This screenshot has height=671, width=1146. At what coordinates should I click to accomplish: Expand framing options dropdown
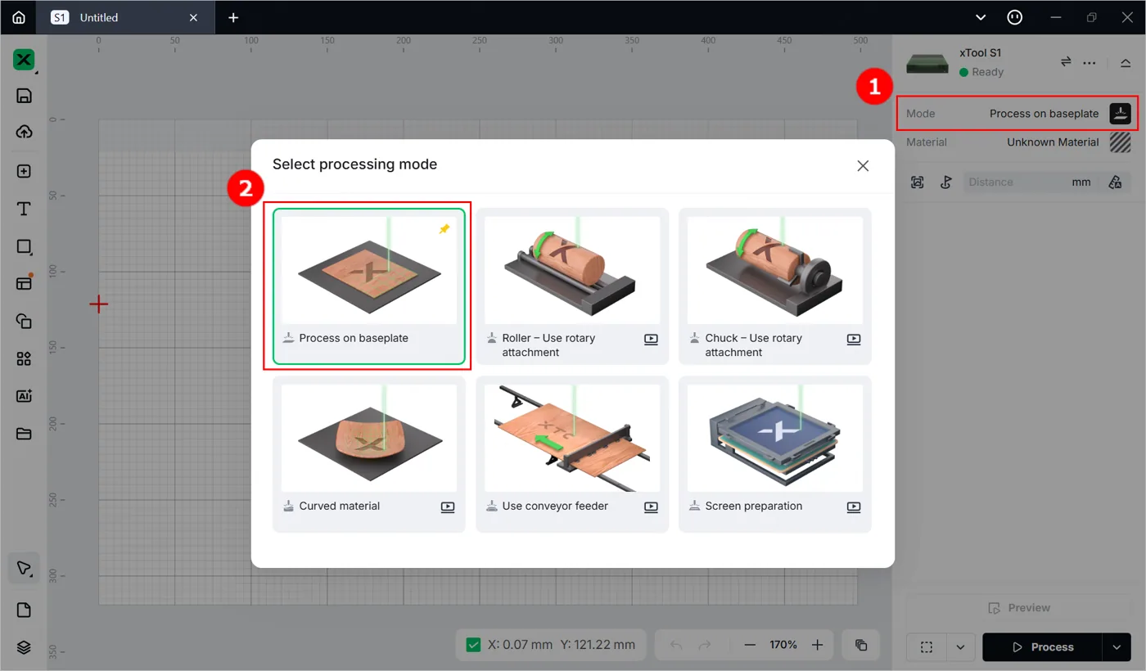tap(960, 647)
